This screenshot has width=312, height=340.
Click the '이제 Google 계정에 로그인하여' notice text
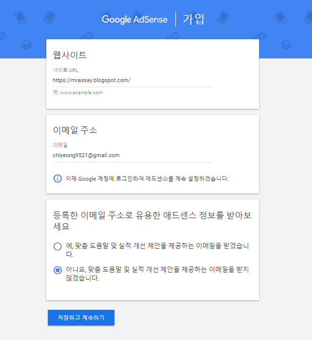(x=147, y=179)
